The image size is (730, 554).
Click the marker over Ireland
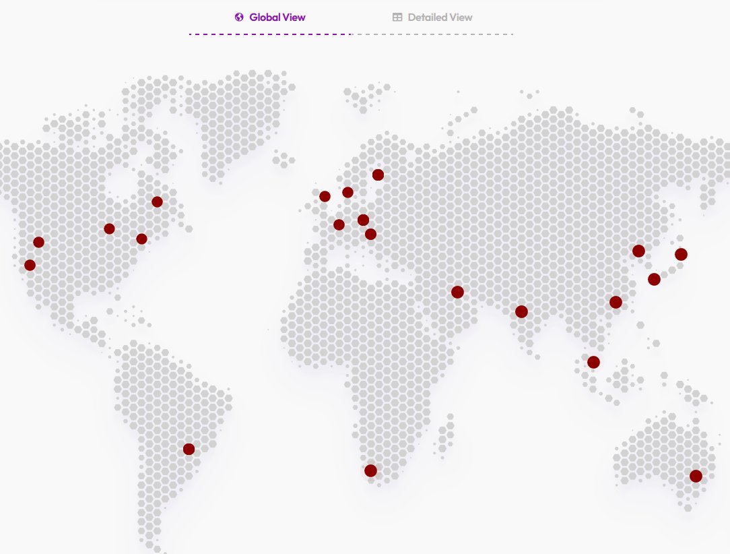point(325,196)
